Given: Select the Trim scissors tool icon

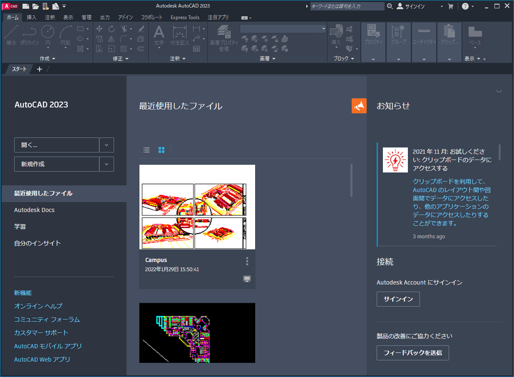Looking at the screenshot, I should [x=124, y=29].
